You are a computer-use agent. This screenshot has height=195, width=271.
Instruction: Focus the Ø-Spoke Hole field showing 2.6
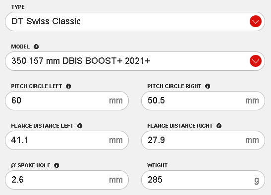(67, 180)
